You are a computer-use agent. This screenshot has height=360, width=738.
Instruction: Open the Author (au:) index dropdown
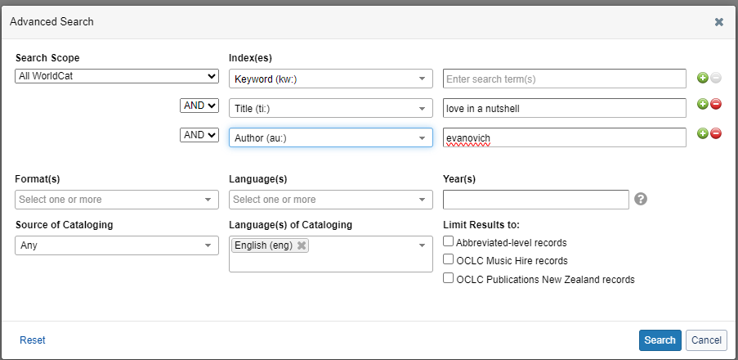[330, 137]
